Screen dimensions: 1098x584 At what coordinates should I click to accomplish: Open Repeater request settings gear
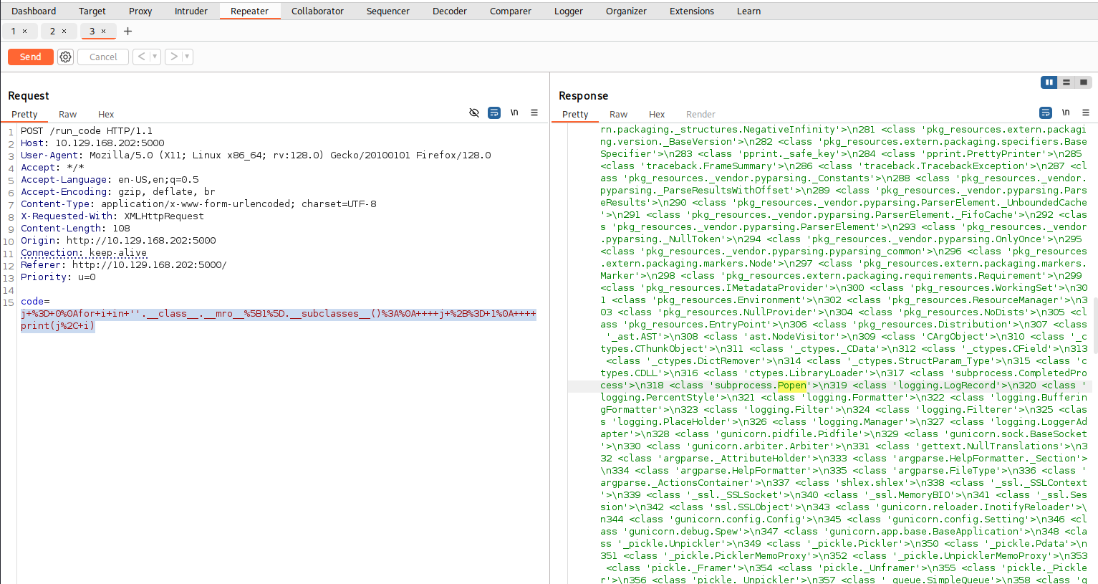[65, 57]
